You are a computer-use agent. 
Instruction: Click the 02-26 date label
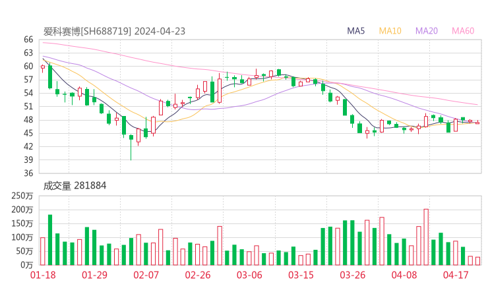(198, 275)
